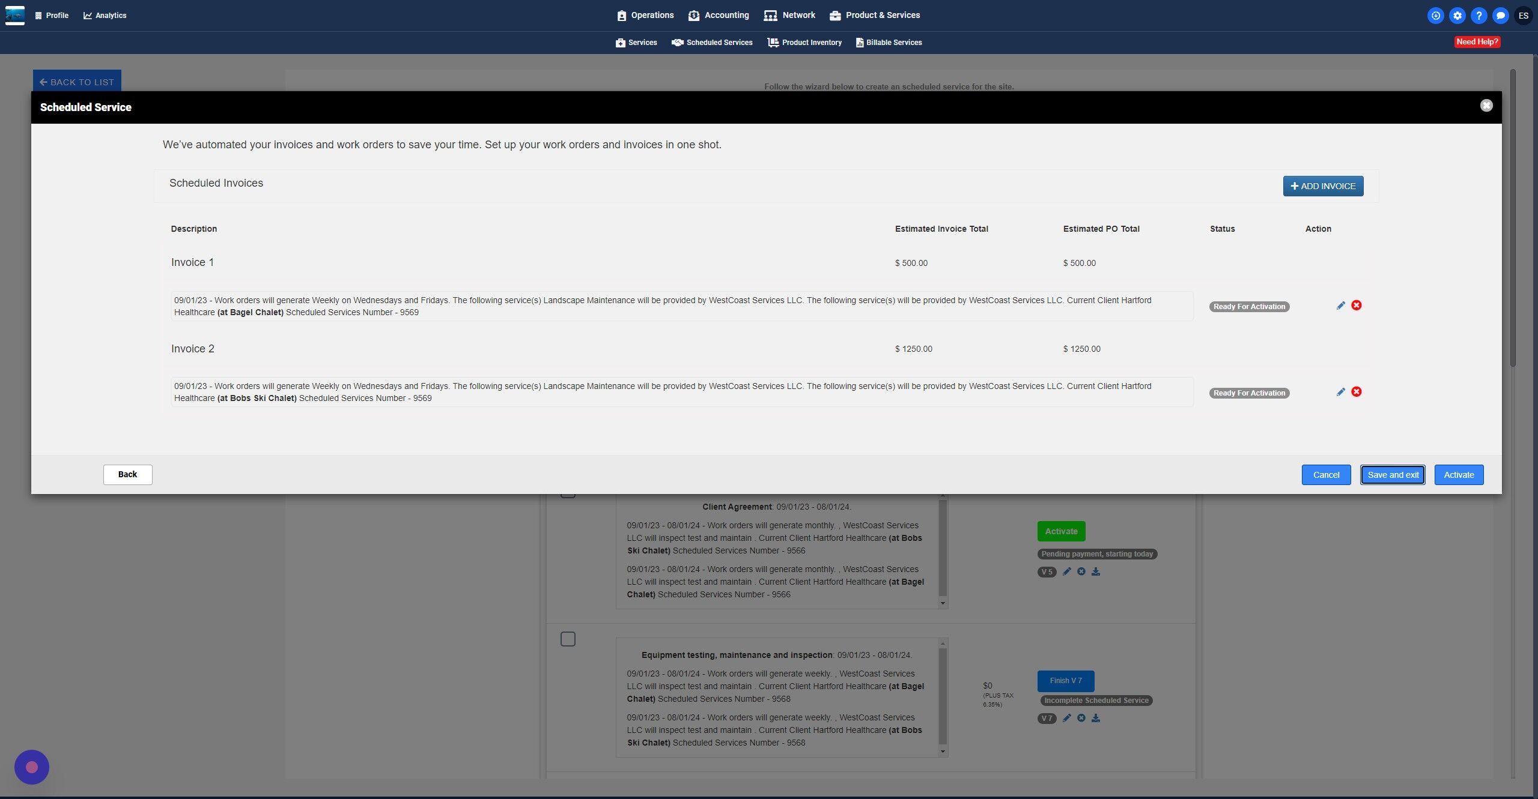Edit Invoice 2 with pencil icon

(1340, 392)
